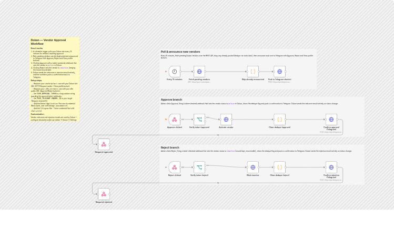Select the 'Mark inactive' HTTP node

pyautogui.click(x=253, y=167)
